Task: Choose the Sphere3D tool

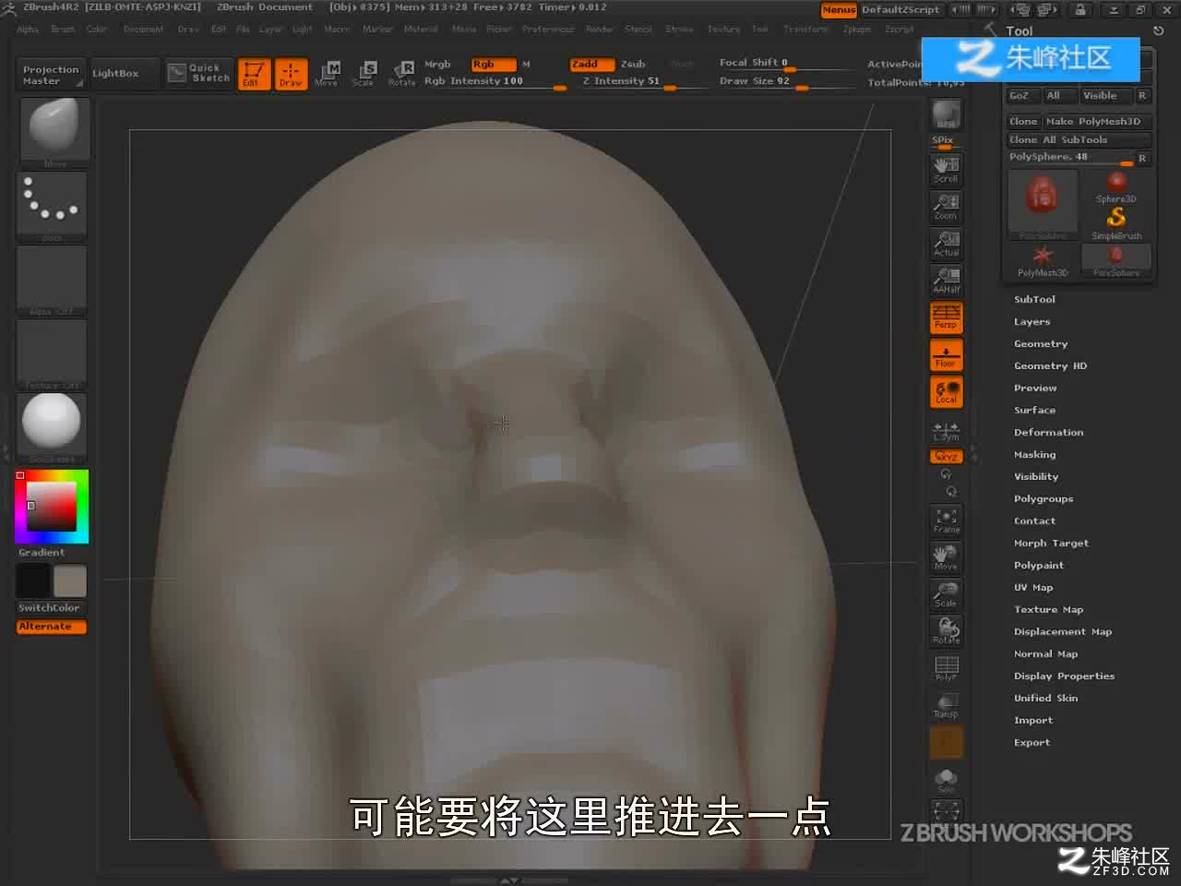Action: pyautogui.click(x=1115, y=186)
